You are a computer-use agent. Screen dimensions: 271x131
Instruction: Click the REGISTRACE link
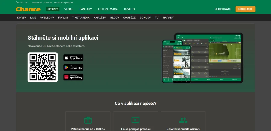coord(223,9)
